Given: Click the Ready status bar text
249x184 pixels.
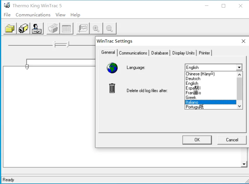Looking at the screenshot, I should click(8, 180).
